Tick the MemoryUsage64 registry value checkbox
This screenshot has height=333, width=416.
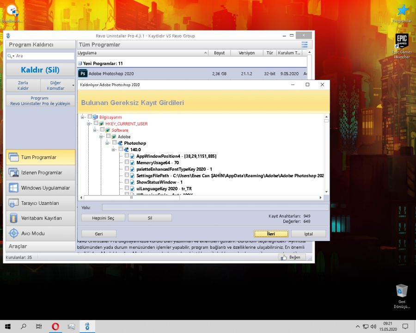click(127, 163)
